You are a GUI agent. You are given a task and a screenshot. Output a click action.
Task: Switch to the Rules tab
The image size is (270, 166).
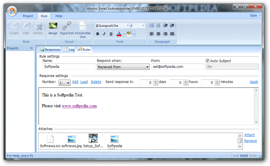coord(84,50)
